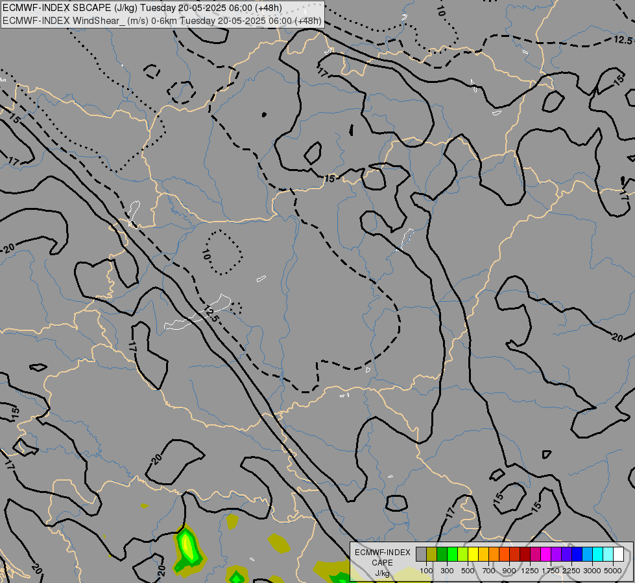Select the 1750 legend value label
635x583 pixels.
[551, 571]
